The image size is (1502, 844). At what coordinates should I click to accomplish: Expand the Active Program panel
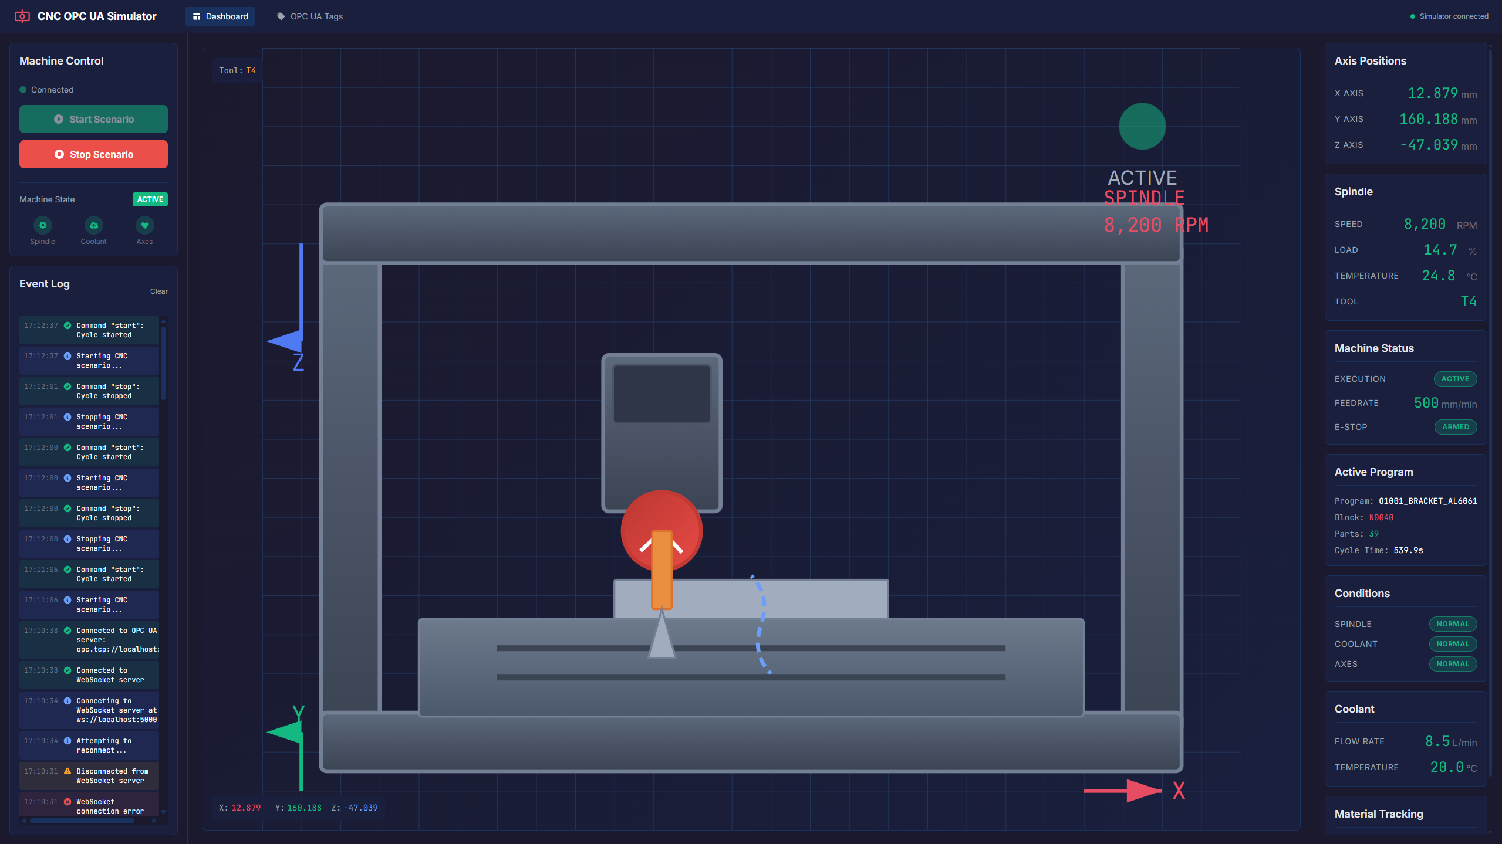pos(1373,472)
